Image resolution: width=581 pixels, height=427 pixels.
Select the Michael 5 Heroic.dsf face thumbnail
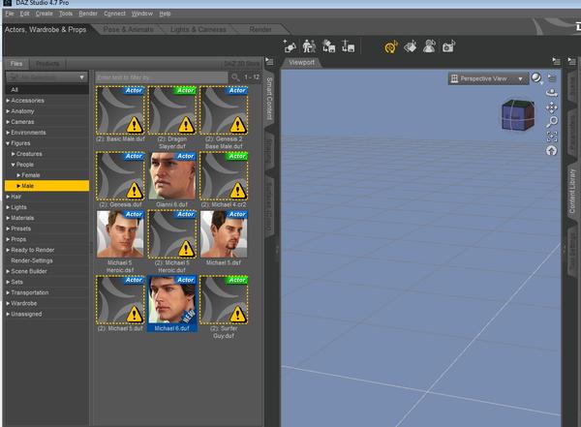120,234
